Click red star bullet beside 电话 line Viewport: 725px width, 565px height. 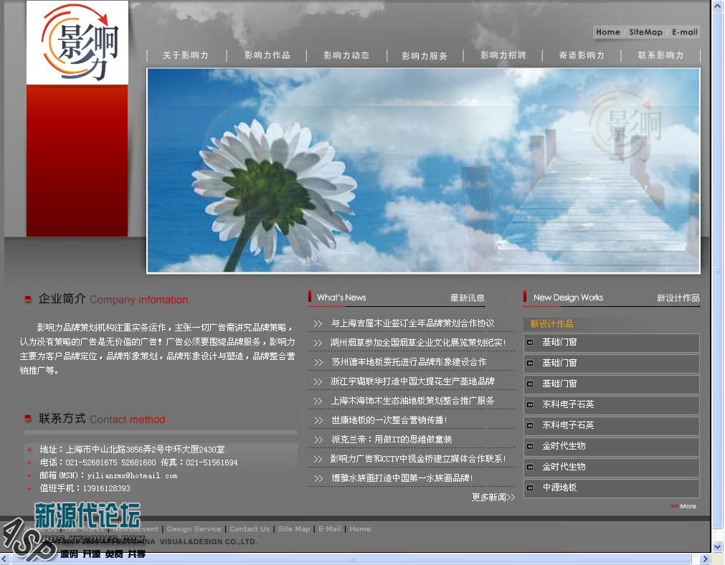(x=29, y=462)
